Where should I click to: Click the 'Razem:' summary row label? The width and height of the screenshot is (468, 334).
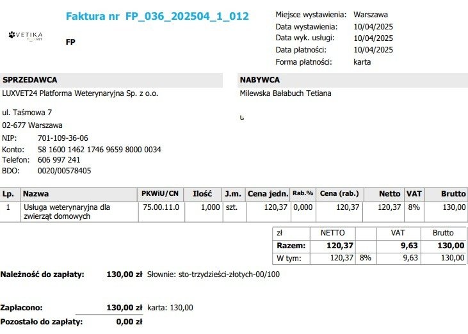pos(291,246)
